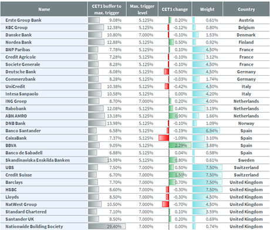
Task: Click the 15.98% buffer value for Skandinaviska
Action: [x=114, y=160]
